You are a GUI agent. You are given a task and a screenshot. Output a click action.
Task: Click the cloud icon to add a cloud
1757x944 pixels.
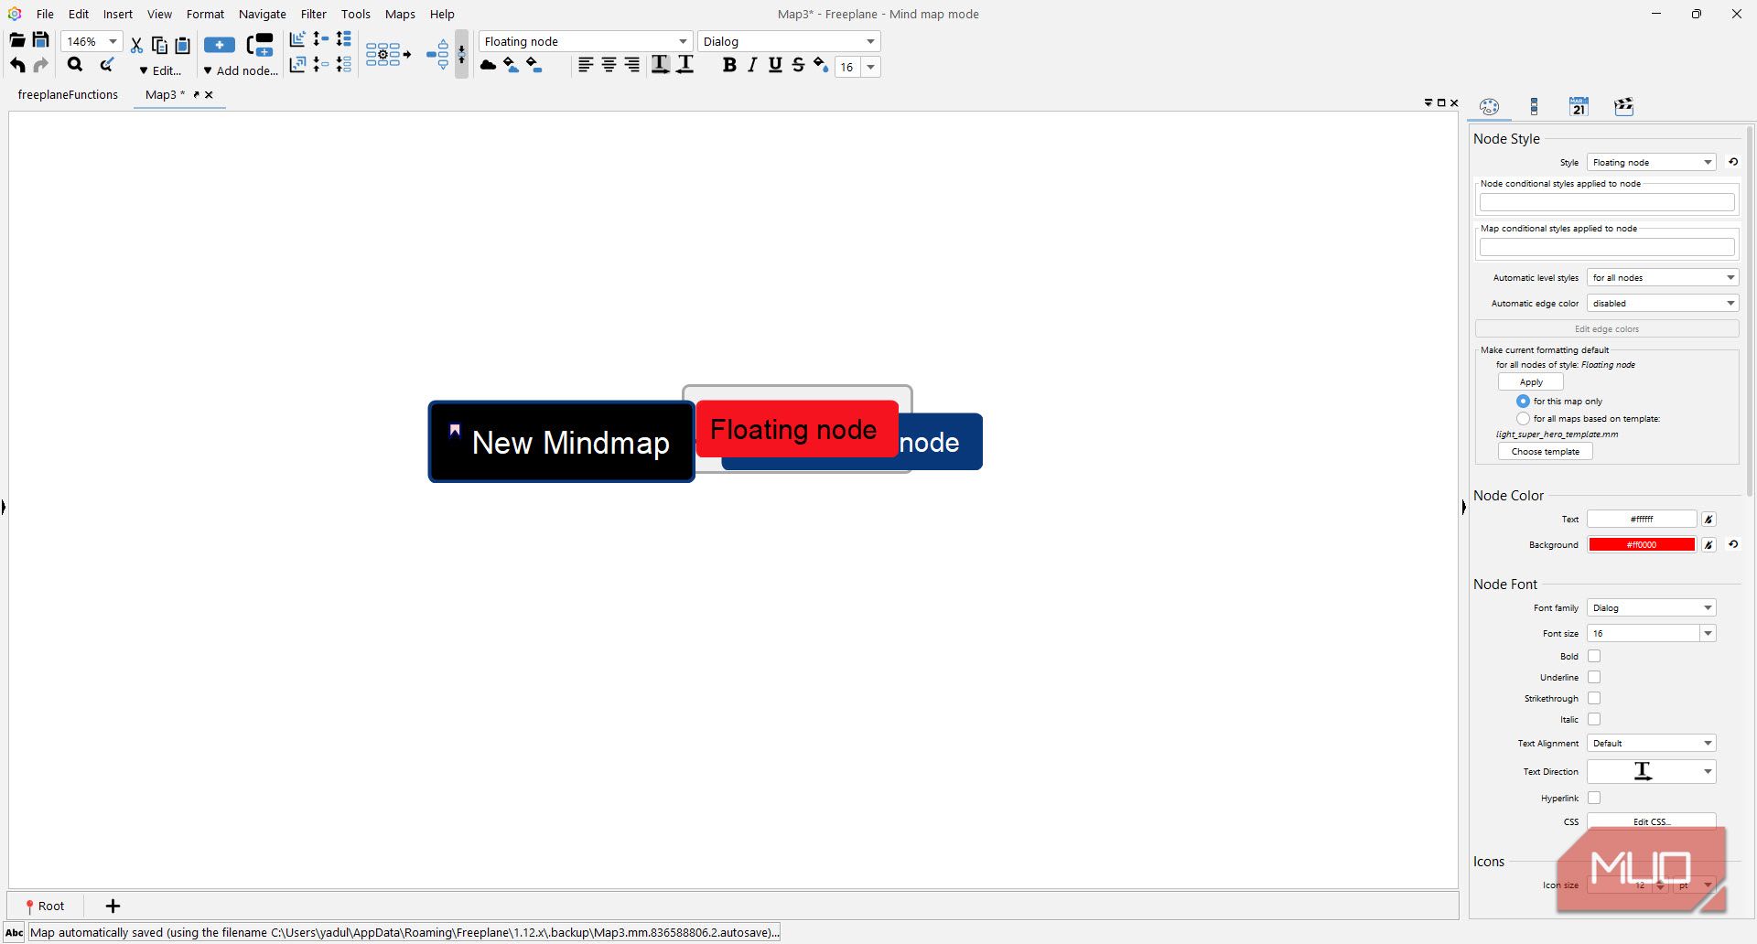(x=488, y=65)
